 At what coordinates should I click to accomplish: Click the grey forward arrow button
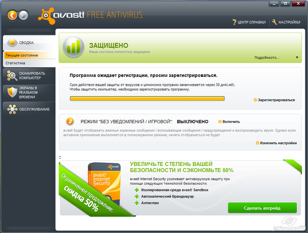(x=24, y=15)
